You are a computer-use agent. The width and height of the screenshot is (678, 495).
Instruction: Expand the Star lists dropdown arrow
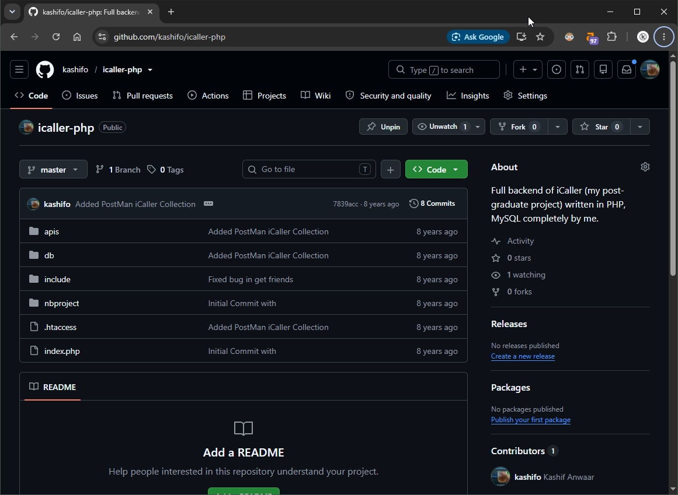(x=640, y=127)
